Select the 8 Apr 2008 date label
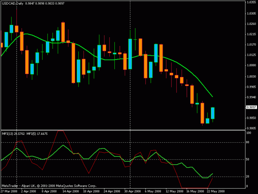 pos(49,192)
